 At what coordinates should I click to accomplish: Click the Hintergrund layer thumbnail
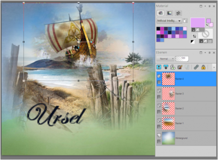[x=168, y=138]
